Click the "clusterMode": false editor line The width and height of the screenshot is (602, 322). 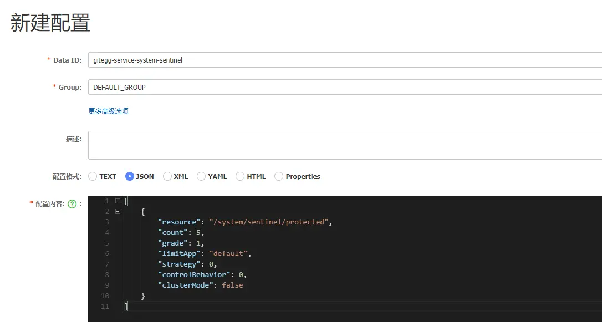click(200, 285)
